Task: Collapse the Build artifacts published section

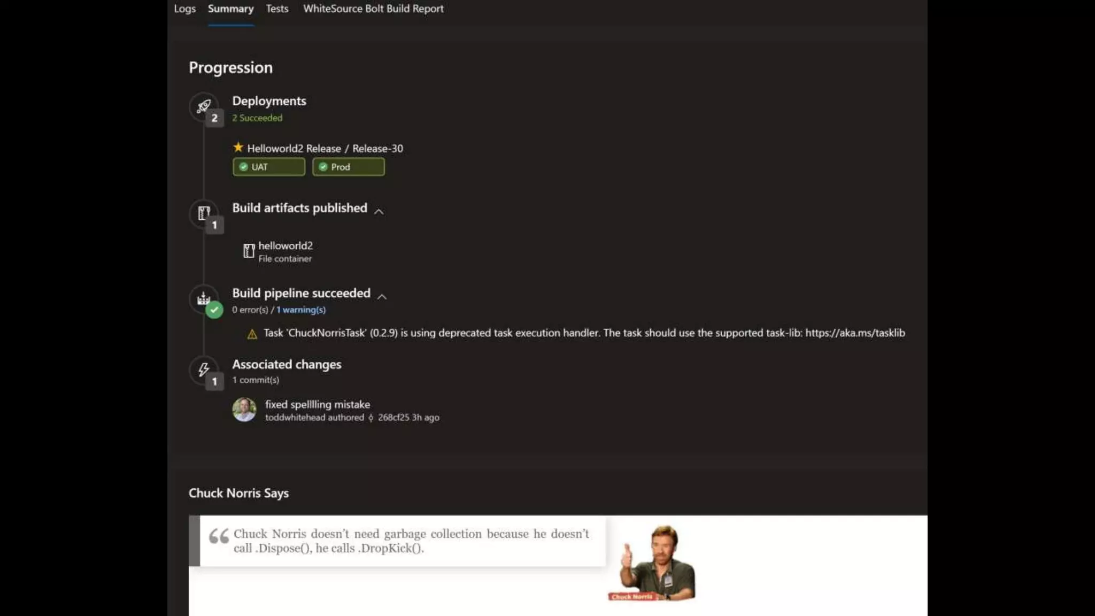Action: click(379, 212)
